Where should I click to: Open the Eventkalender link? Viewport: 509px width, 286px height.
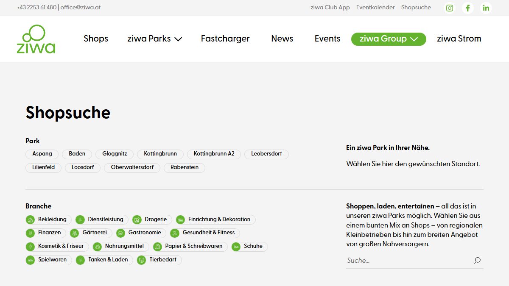click(375, 8)
